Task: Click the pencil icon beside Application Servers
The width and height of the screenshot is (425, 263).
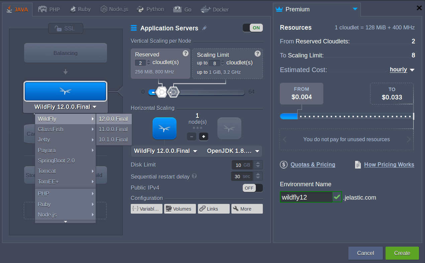Action: pos(204,28)
